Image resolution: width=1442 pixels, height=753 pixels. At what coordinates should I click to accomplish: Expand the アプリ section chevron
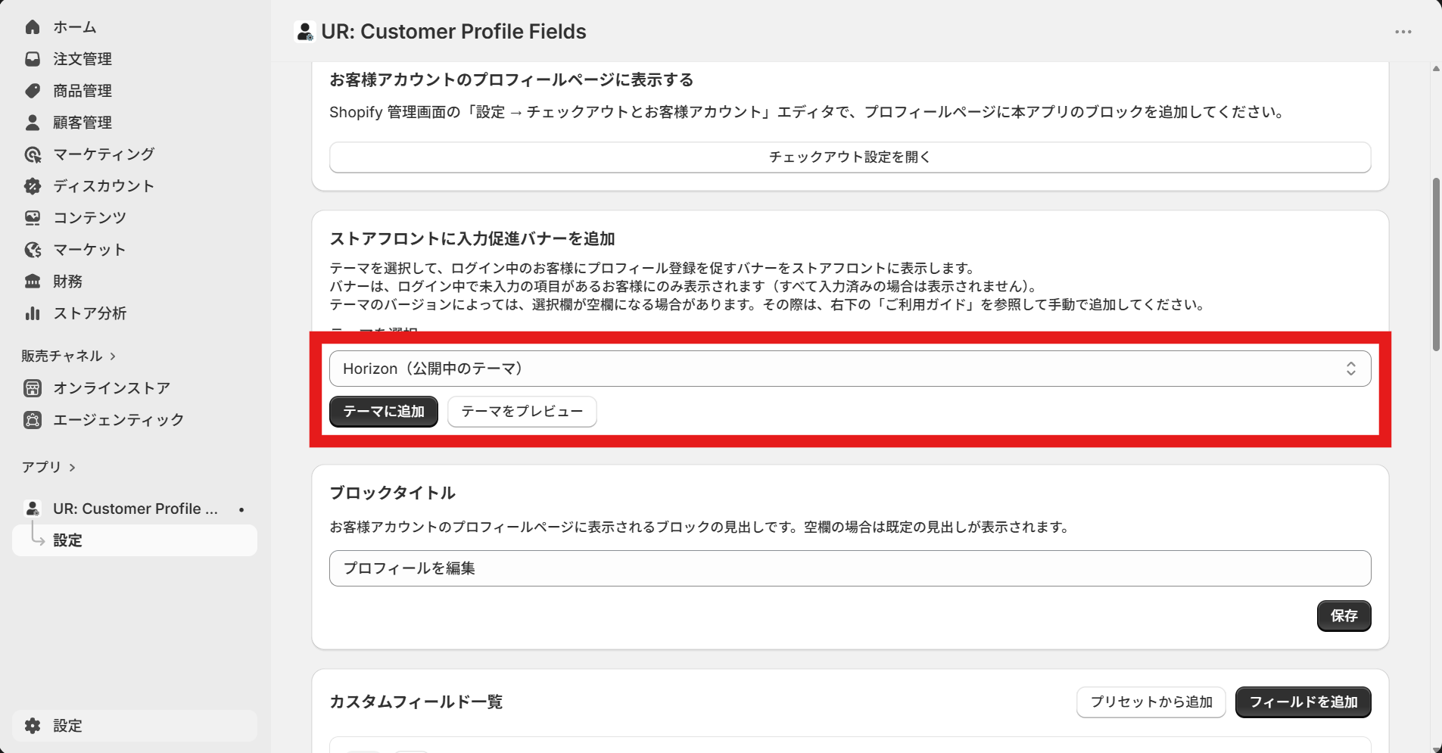[73, 468]
